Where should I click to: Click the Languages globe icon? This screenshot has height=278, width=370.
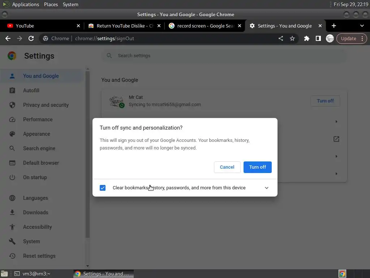coord(12,198)
